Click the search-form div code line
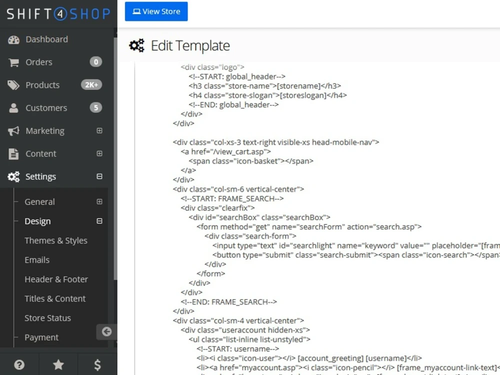 [x=250, y=236]
